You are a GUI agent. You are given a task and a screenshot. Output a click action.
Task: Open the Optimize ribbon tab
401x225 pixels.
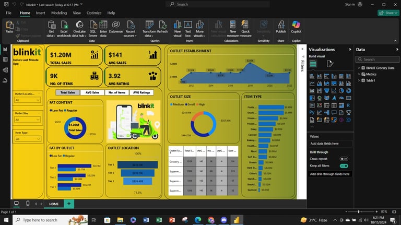94,13
